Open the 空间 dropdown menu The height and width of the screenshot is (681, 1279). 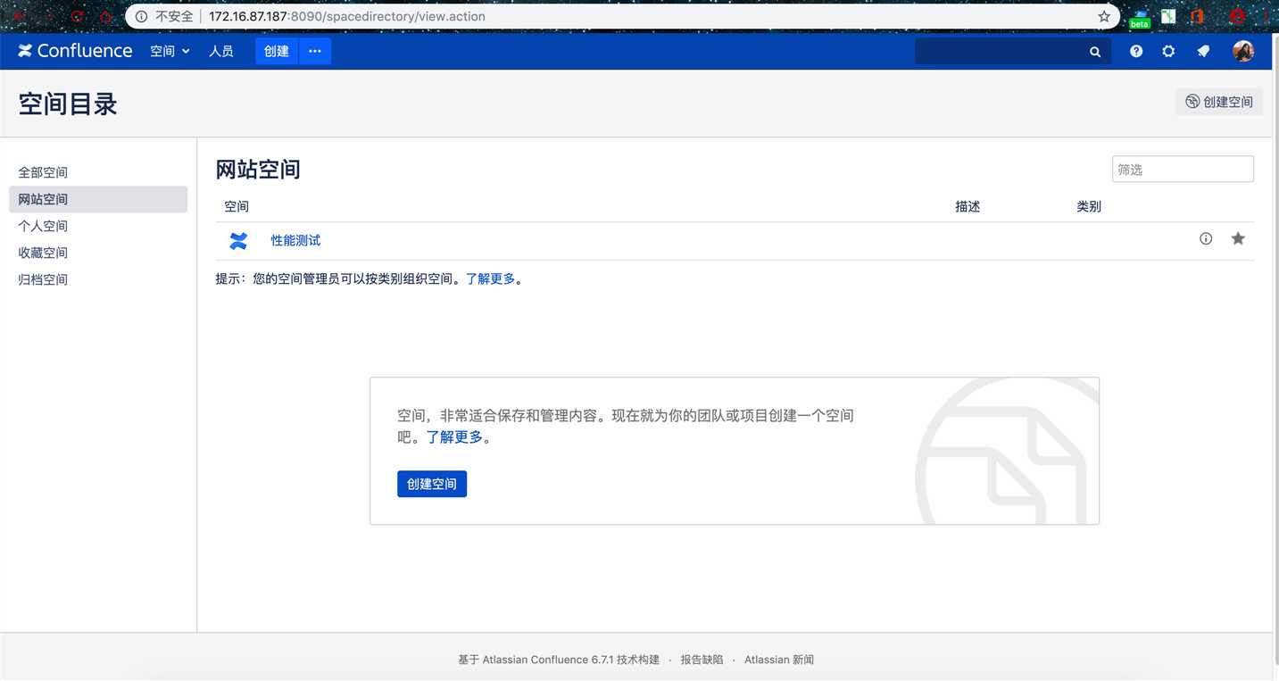170,51
